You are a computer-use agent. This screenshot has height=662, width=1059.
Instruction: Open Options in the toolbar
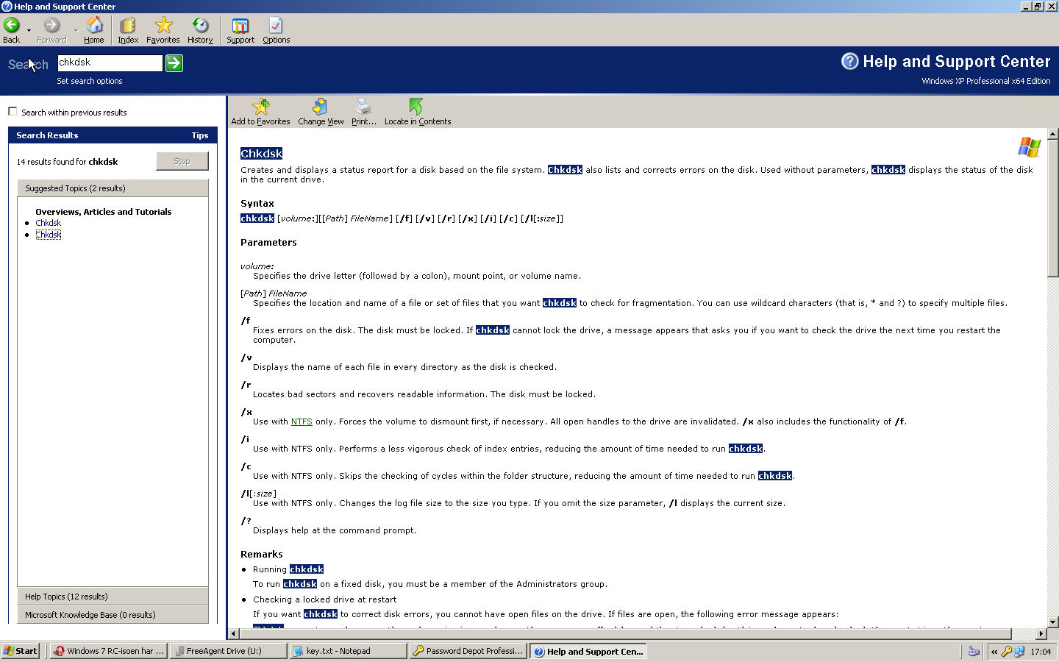[x=276, y=30]
